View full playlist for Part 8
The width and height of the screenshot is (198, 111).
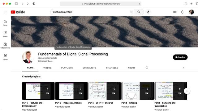tap(62, 107)
